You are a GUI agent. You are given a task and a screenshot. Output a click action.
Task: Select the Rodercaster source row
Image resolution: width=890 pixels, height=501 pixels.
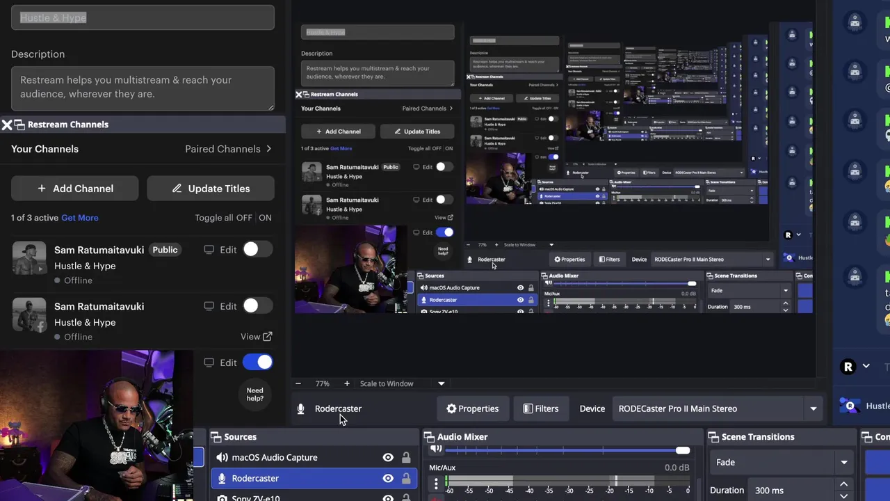314,479
